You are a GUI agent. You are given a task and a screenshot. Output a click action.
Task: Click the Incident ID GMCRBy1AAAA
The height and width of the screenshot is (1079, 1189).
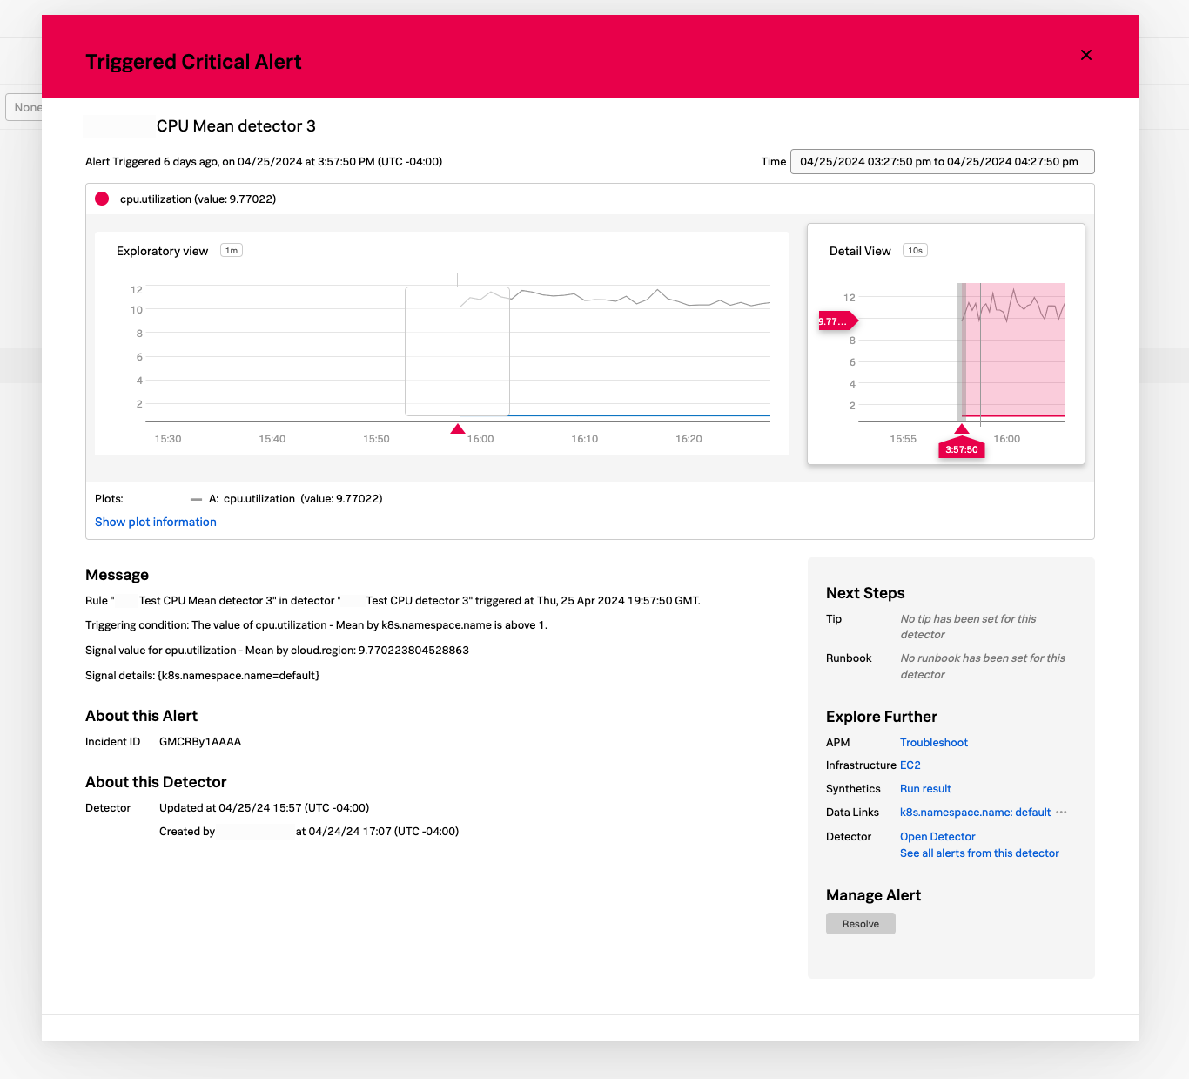point(200,742)
